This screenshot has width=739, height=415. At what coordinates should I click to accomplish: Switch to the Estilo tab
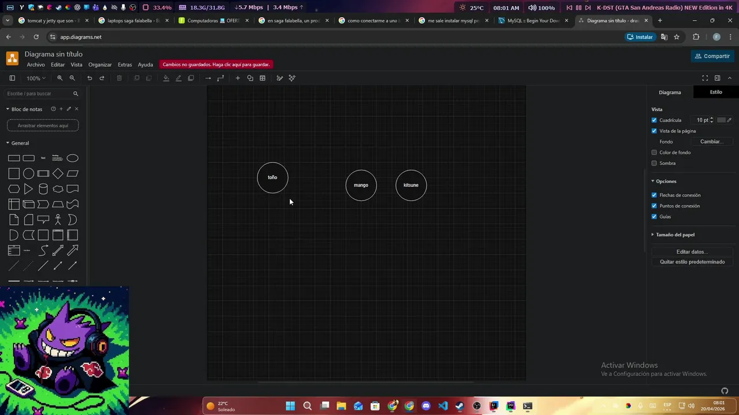click(716, 92)
